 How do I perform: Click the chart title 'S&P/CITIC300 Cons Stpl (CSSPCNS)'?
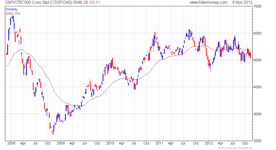39,2
